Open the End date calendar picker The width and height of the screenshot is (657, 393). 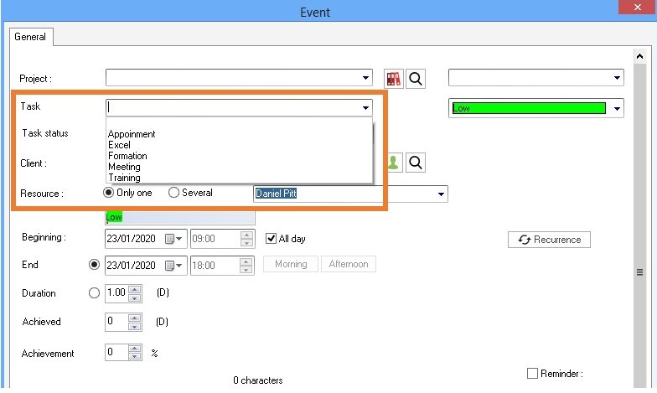173,265
